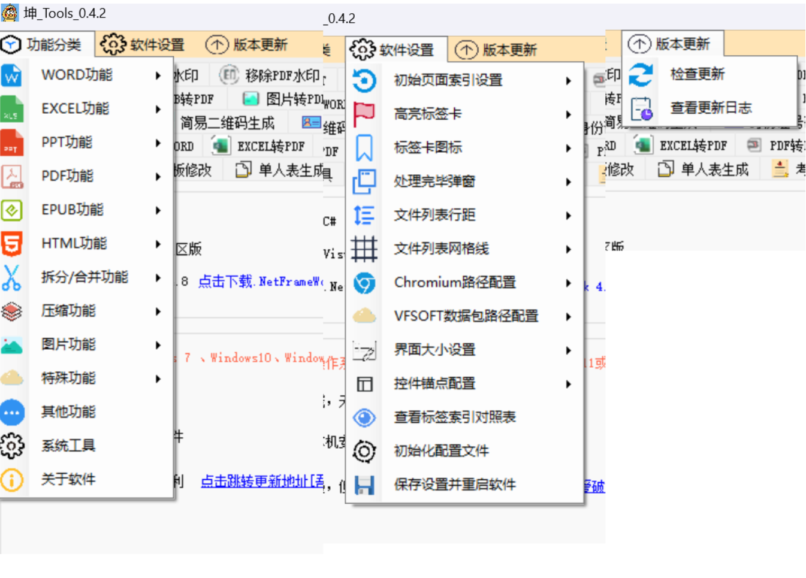Open the 点击跳转更新地址 link
Viewport: 806px width, 578px height.
[x=262, y=481]
